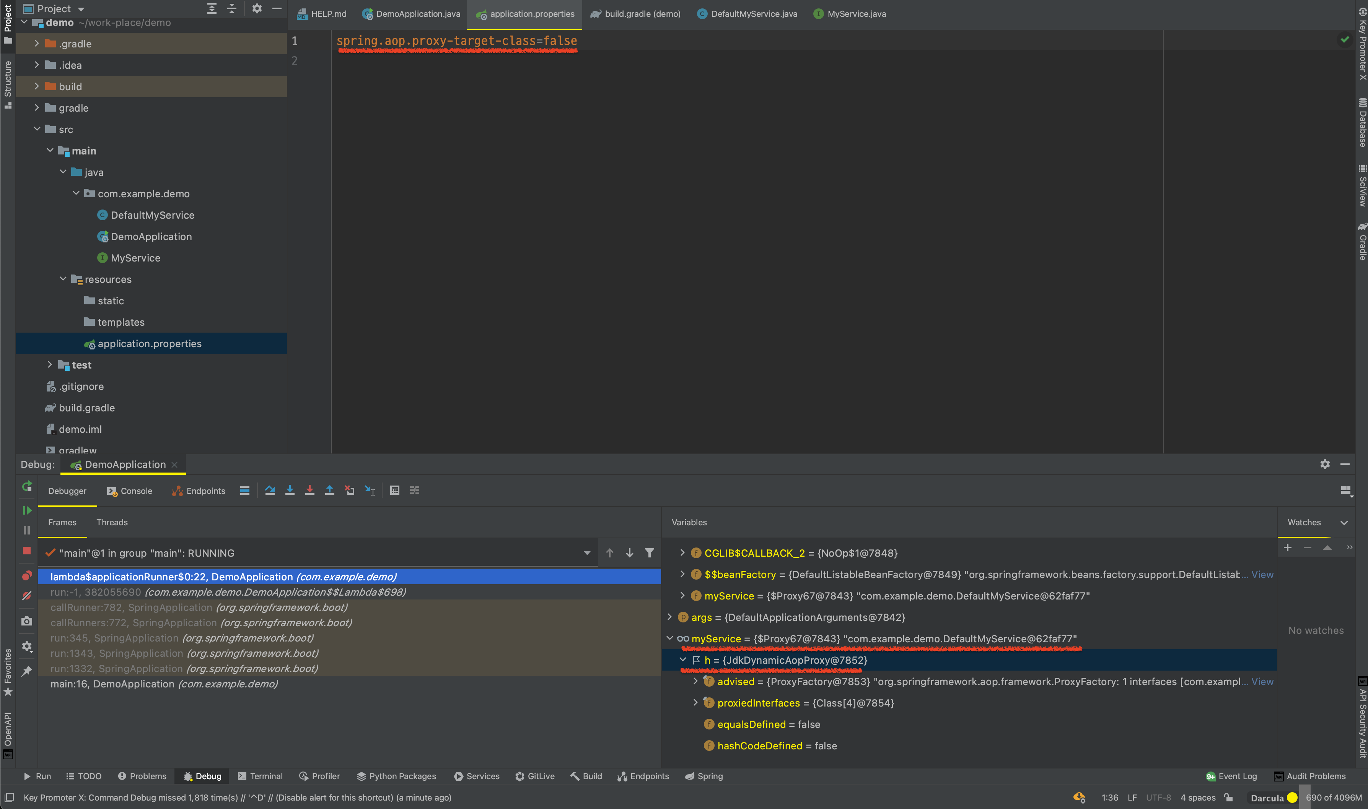This screenshot has width=1368, height=809.
Task: Click the Step Over debugger icon
Action: [270, 491]
